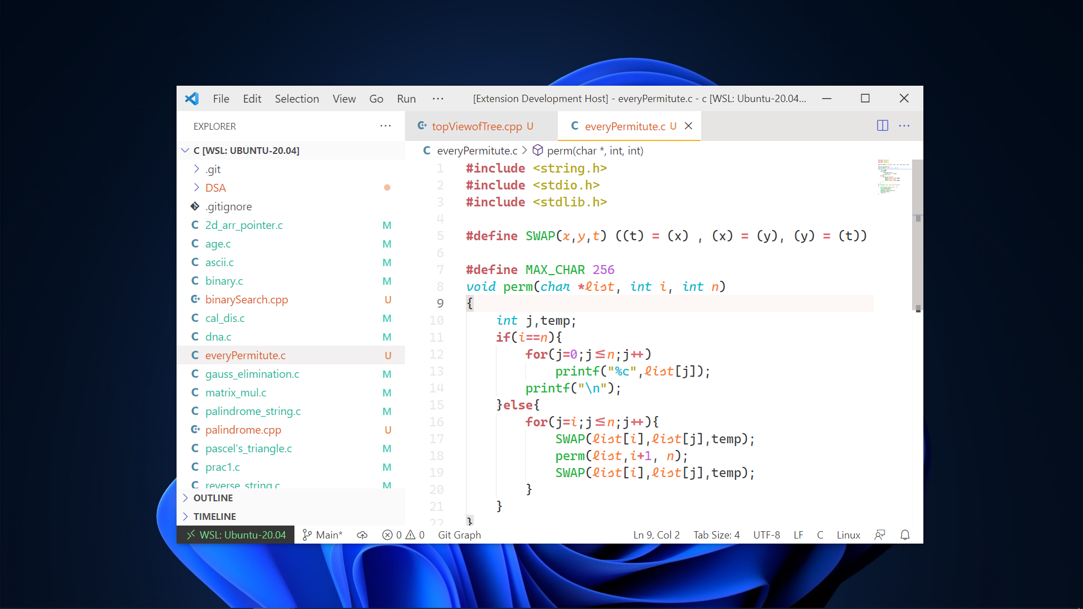Click the editor minimap code preview
This screenshot has width=1083, height=609.
[x=893, y=176]
